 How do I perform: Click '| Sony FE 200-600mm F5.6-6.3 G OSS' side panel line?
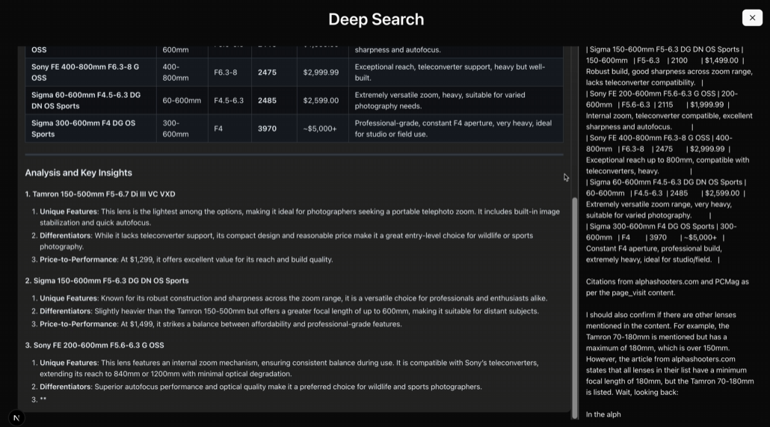click(662, 93)
